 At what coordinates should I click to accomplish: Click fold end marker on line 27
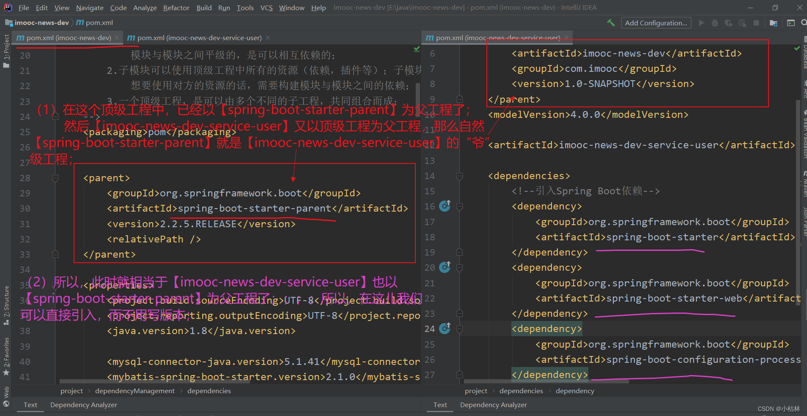tap(460, 375)
